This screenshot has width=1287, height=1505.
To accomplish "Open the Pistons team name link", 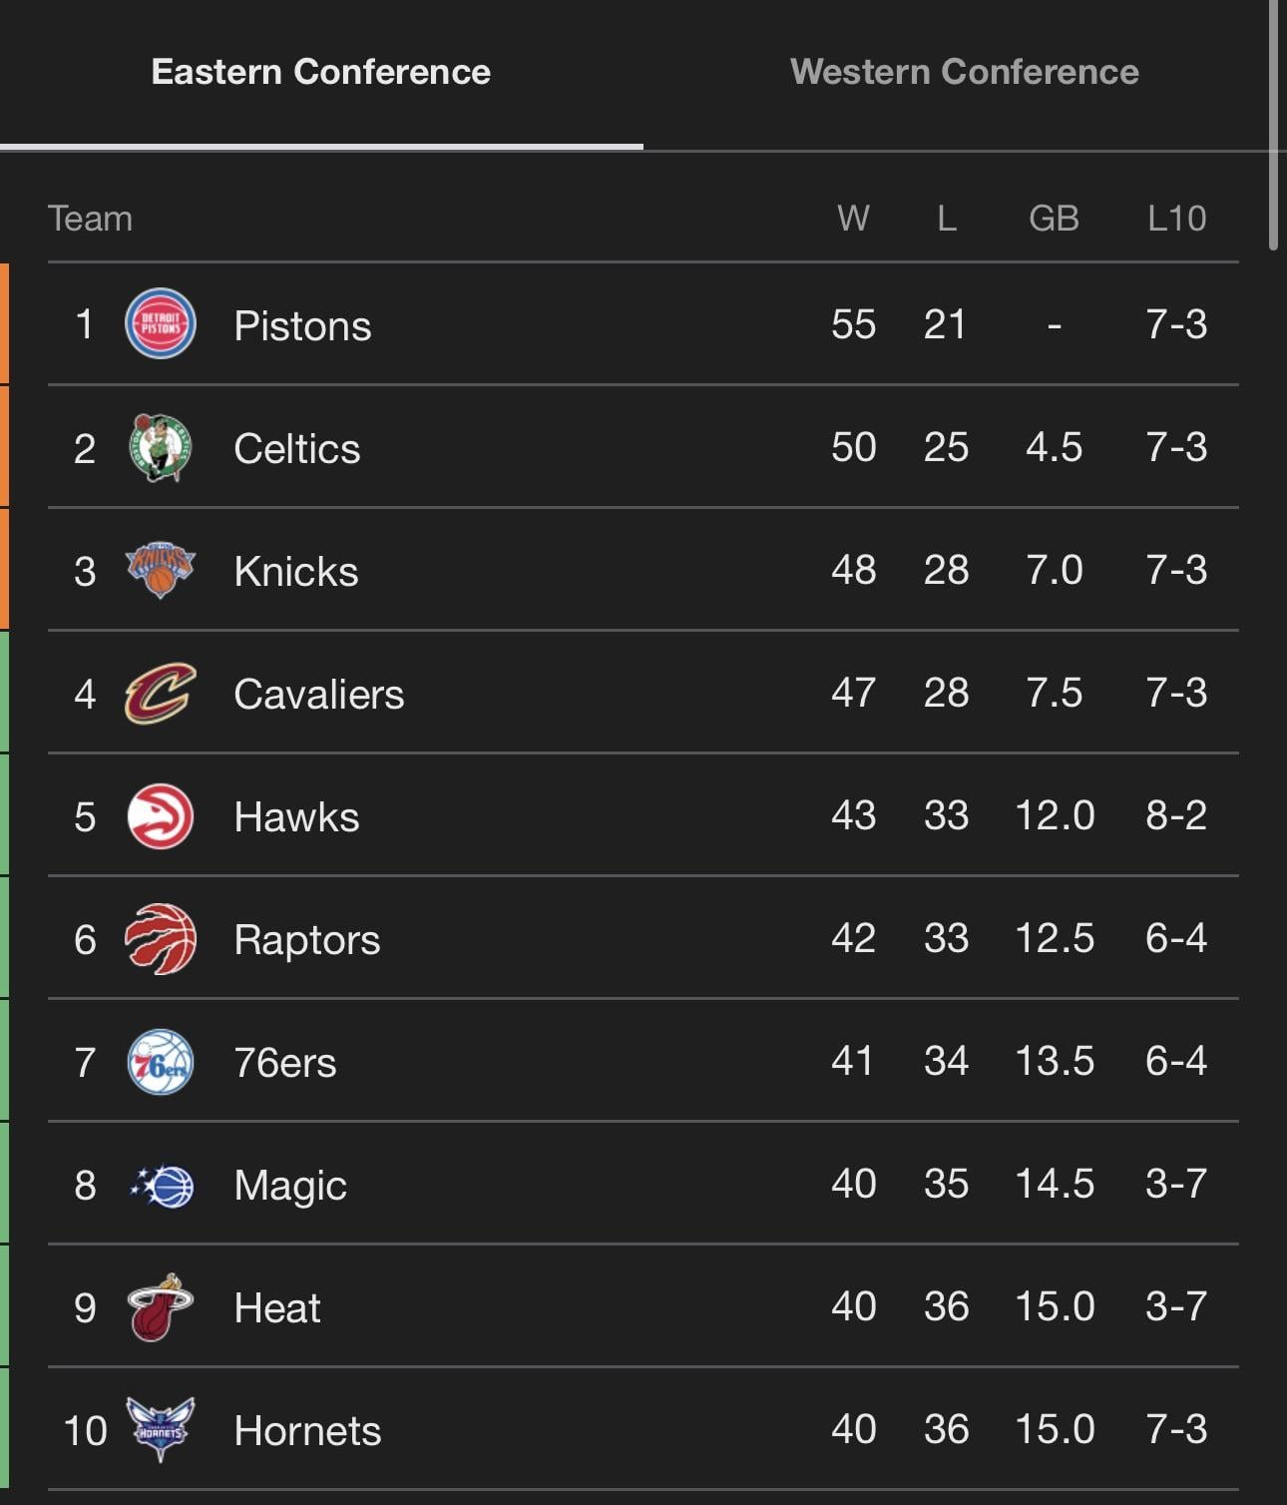I will [x=302, y=326].
